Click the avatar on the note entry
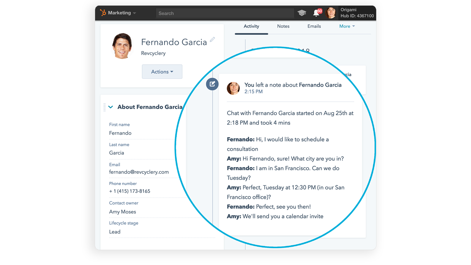471x265 pixels. tap(233, 88)
